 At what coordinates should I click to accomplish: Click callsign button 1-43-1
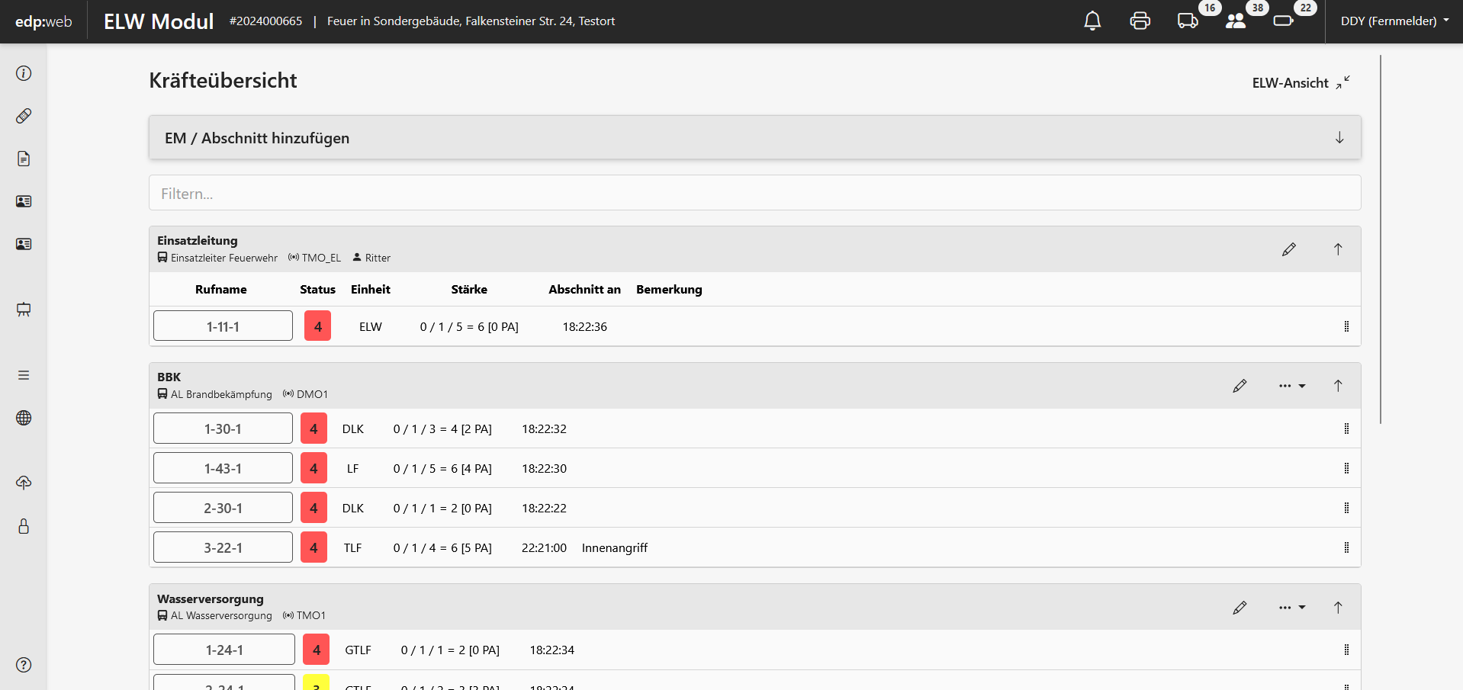point(223,467)
